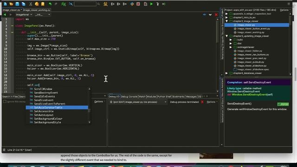
Task: Start debugging with the green play icon
Action: point(152,4)
